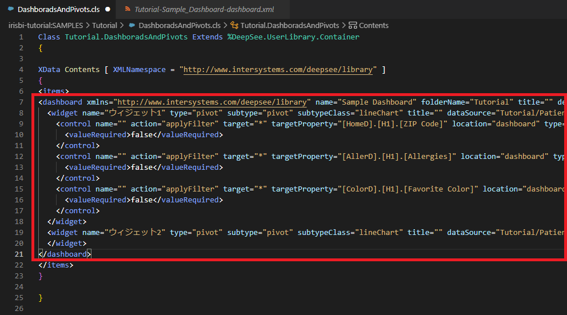
Task: Click the unsaved-changes dot on the DashboradsAndPivots.cls tab
Action: [x=107, y=10]
